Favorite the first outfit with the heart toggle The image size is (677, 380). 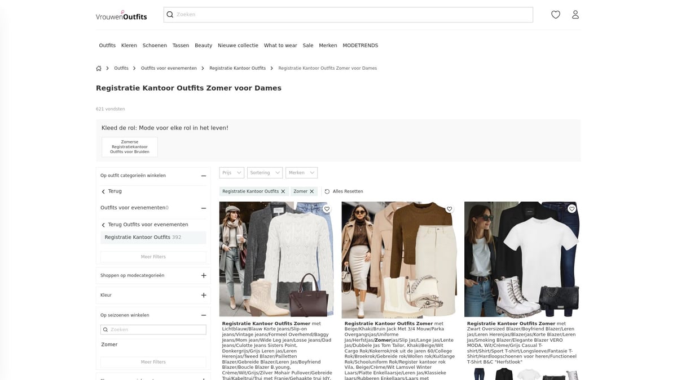(326, 208)
